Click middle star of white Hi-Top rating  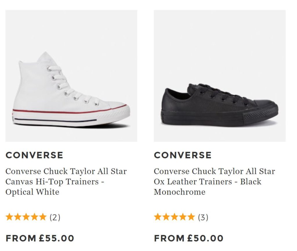(26, 217)
